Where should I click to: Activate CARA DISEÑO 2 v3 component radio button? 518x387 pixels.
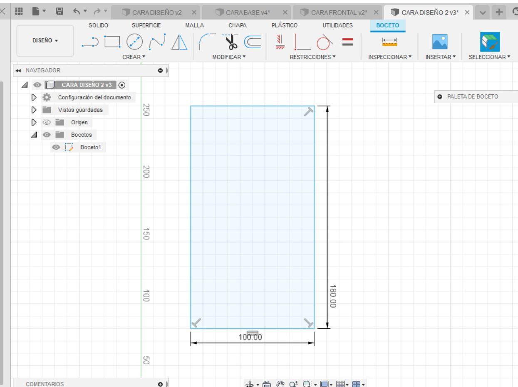point(122,85)
